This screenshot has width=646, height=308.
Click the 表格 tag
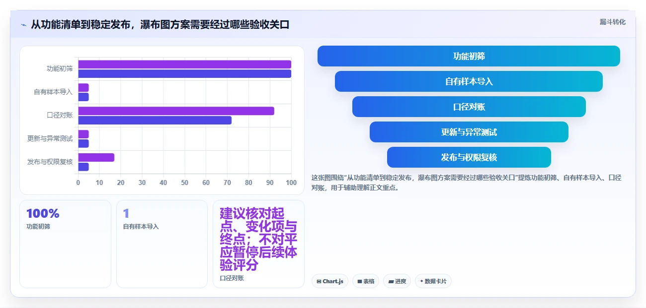click(365, 281)
